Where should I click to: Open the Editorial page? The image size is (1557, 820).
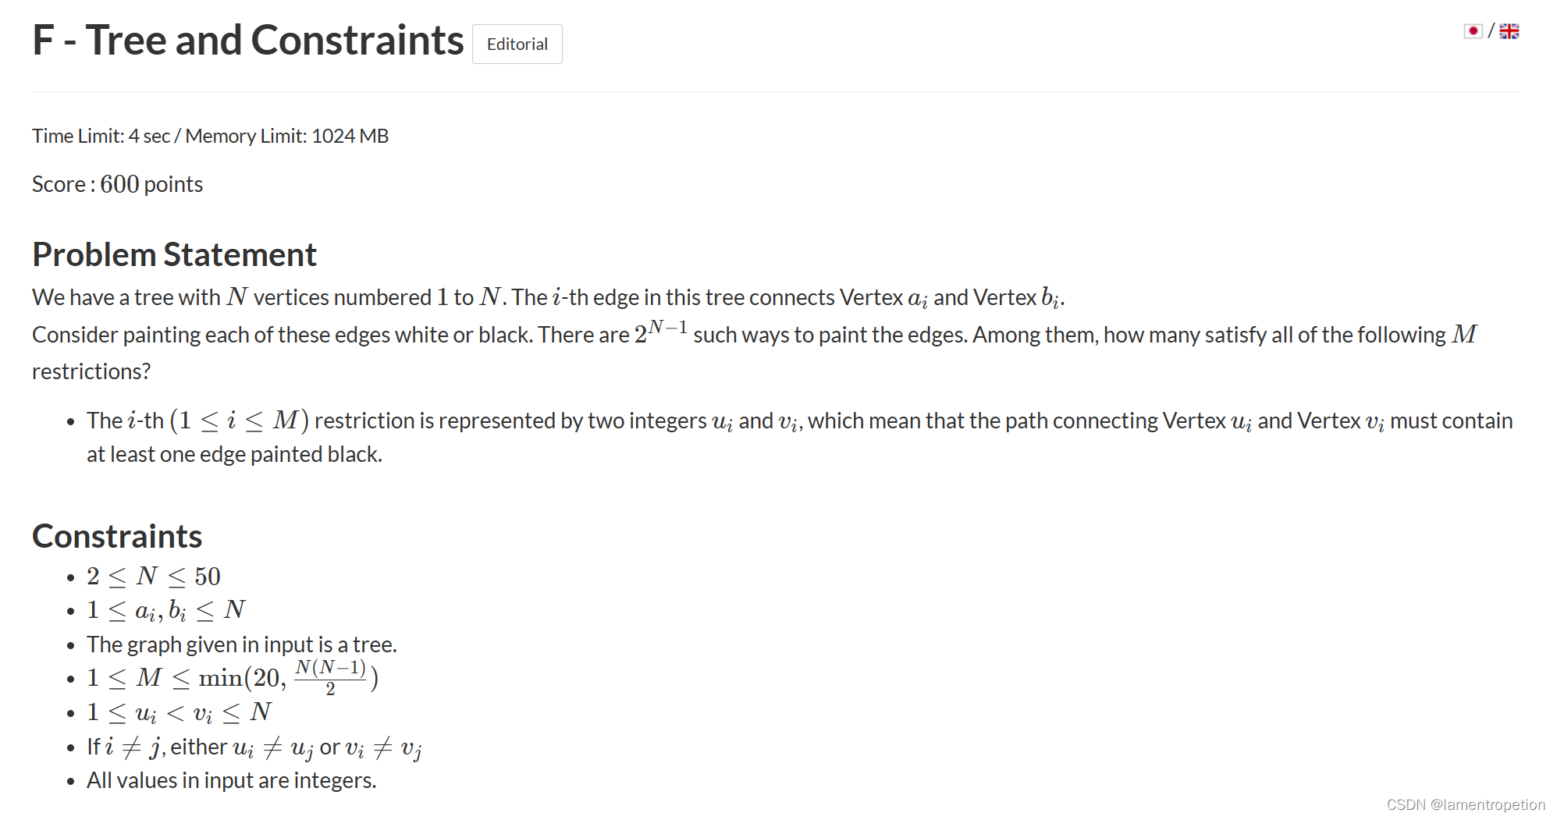(517, 44)
